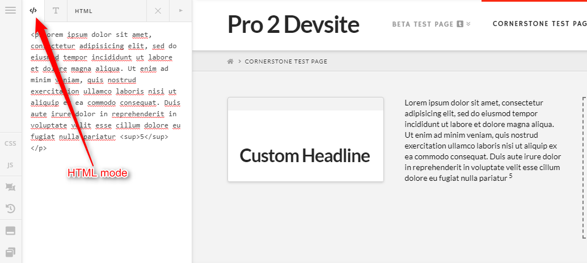The image size is (587, 263).
Task: Switch to rich text T mode
Action: [56, 11]
